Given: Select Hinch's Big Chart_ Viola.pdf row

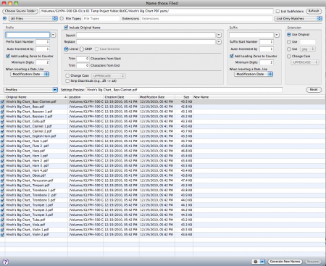Looking at the screenshot, I should [163, 225].
